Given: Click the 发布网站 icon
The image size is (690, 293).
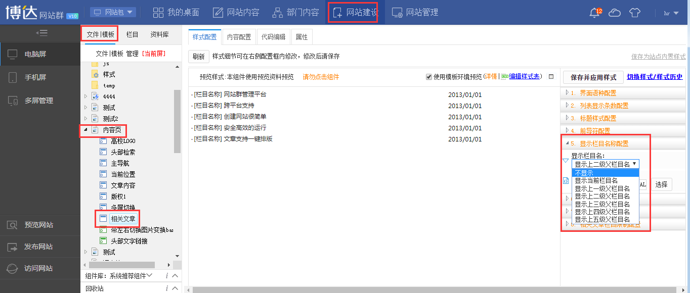Looking at the screenshot, I should pyautogui.click(x=13, y=247).
